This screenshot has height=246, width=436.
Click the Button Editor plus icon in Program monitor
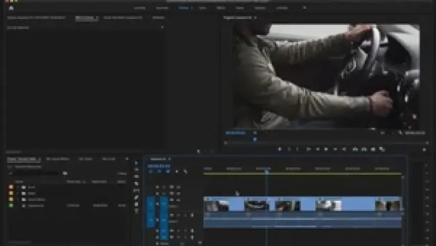(424, 150)
